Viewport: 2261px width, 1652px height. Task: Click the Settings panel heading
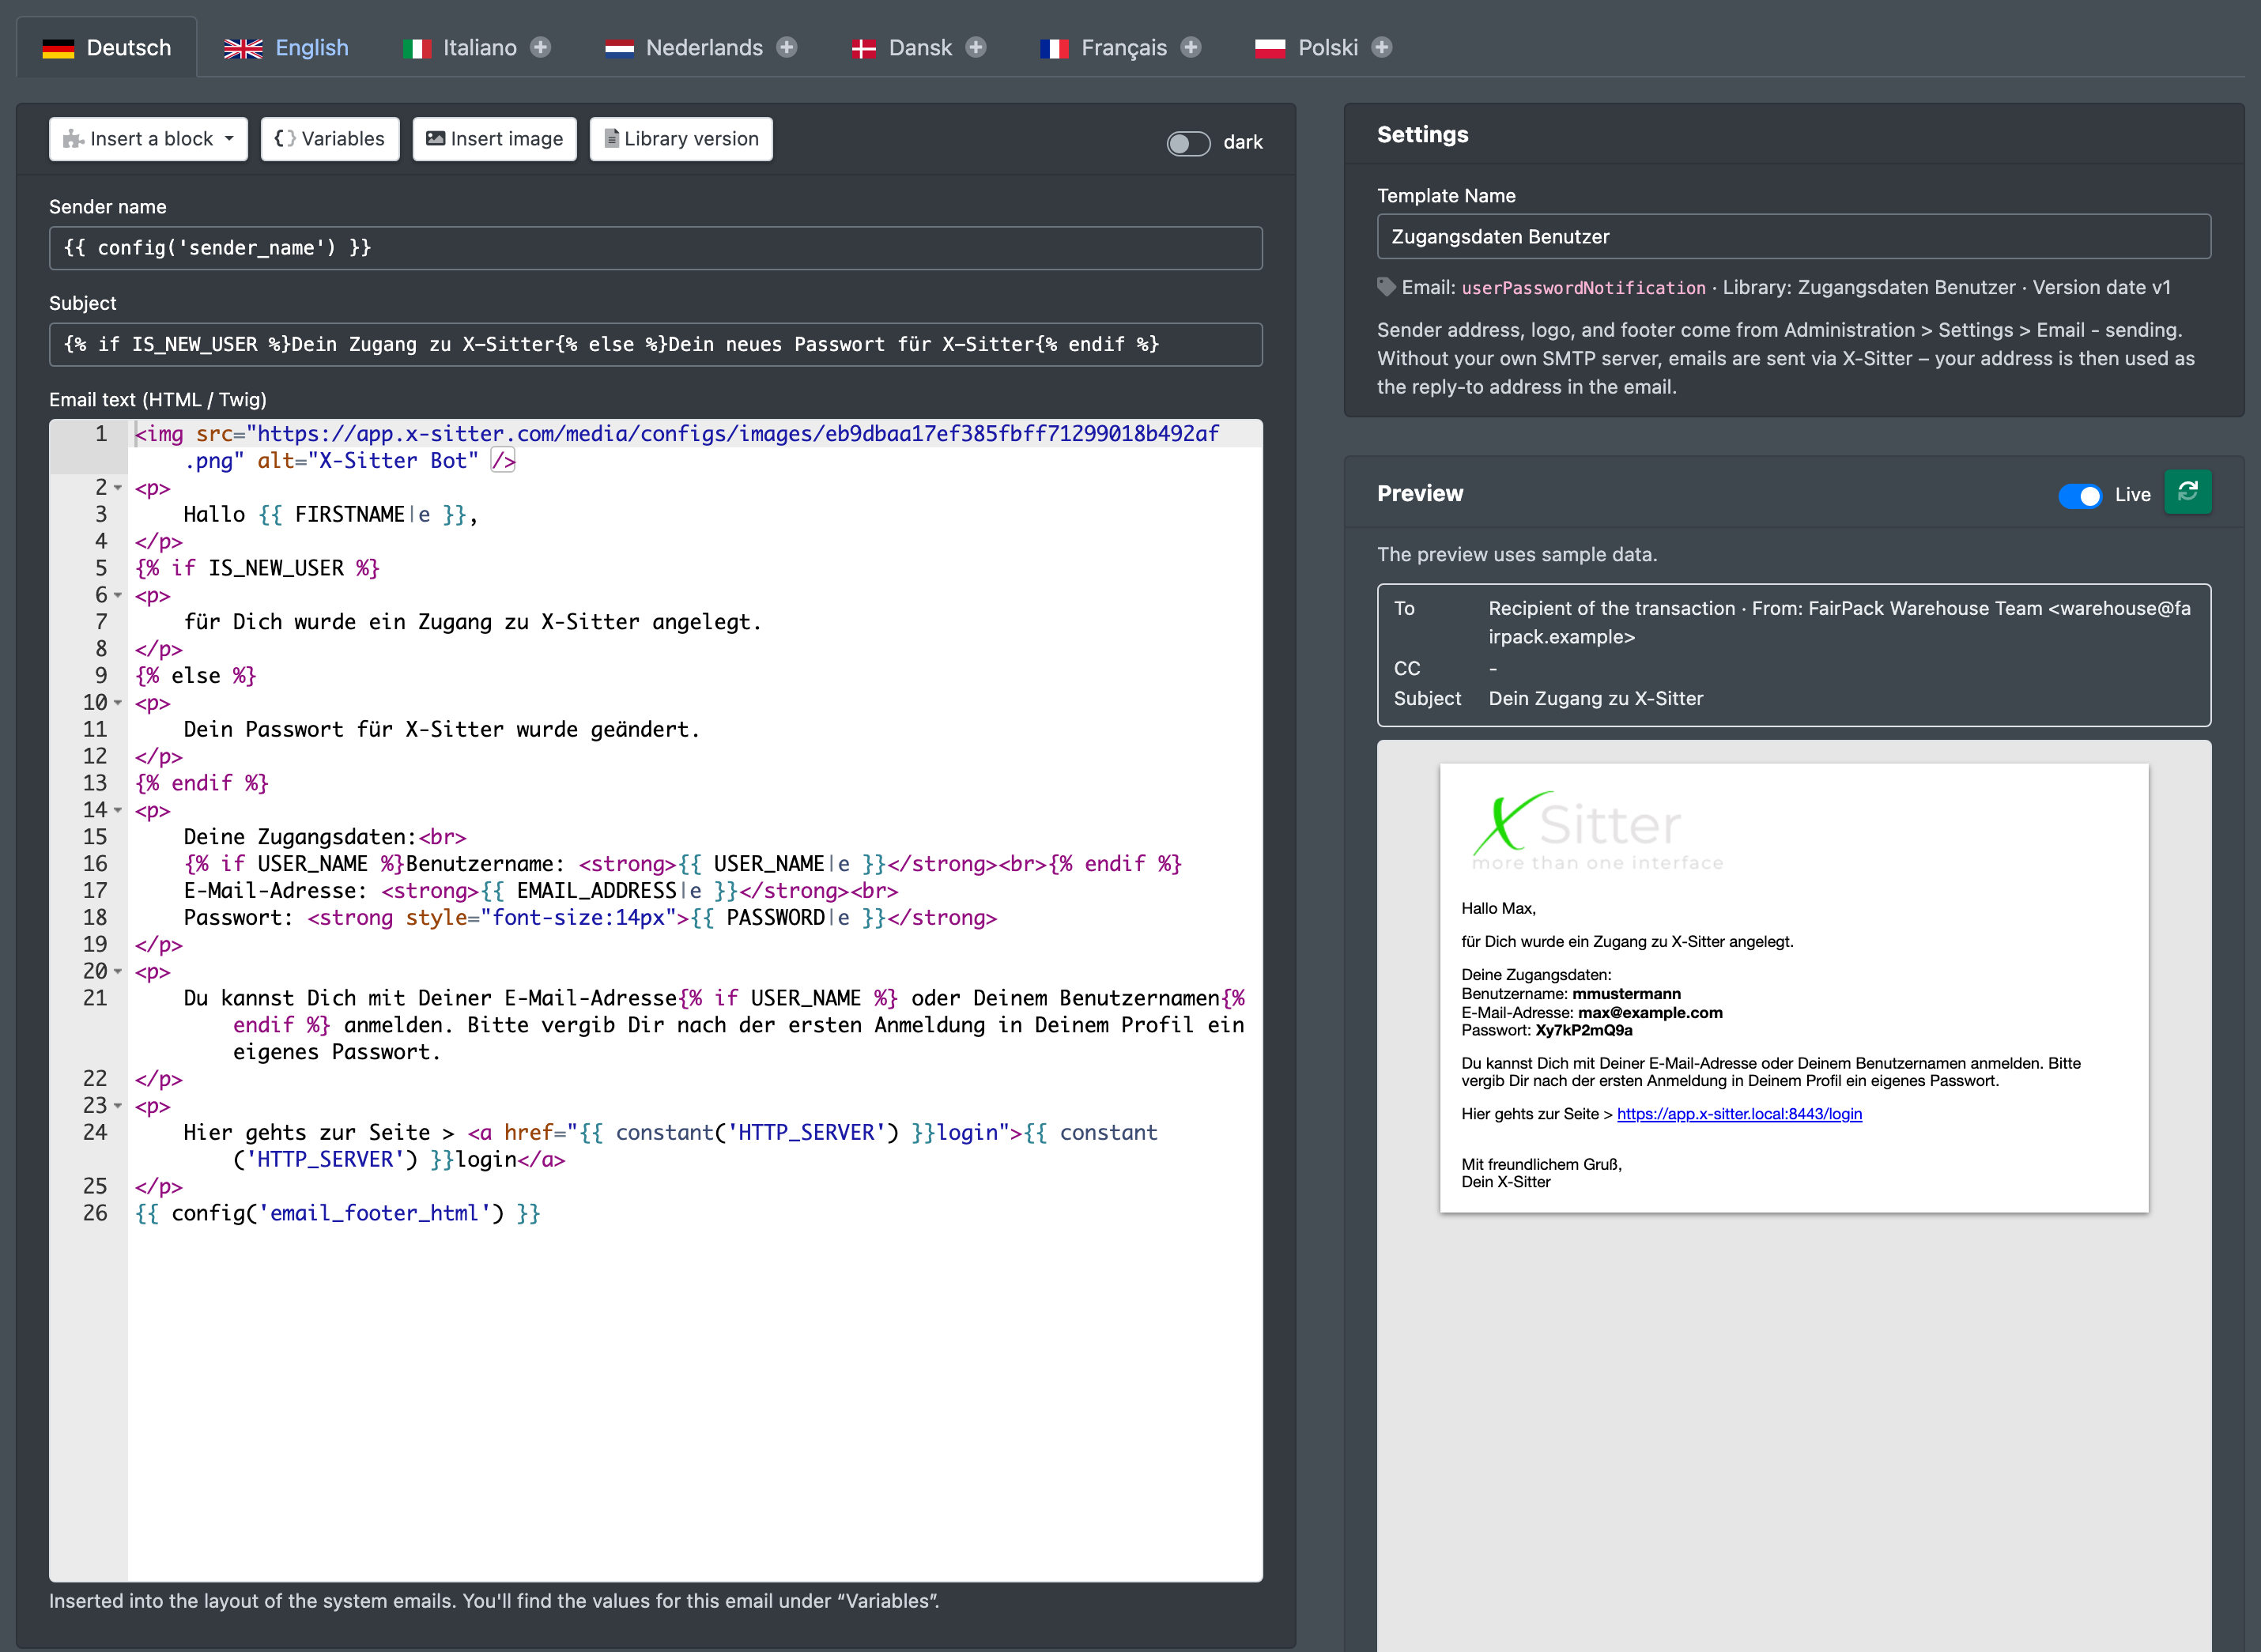1422,134
